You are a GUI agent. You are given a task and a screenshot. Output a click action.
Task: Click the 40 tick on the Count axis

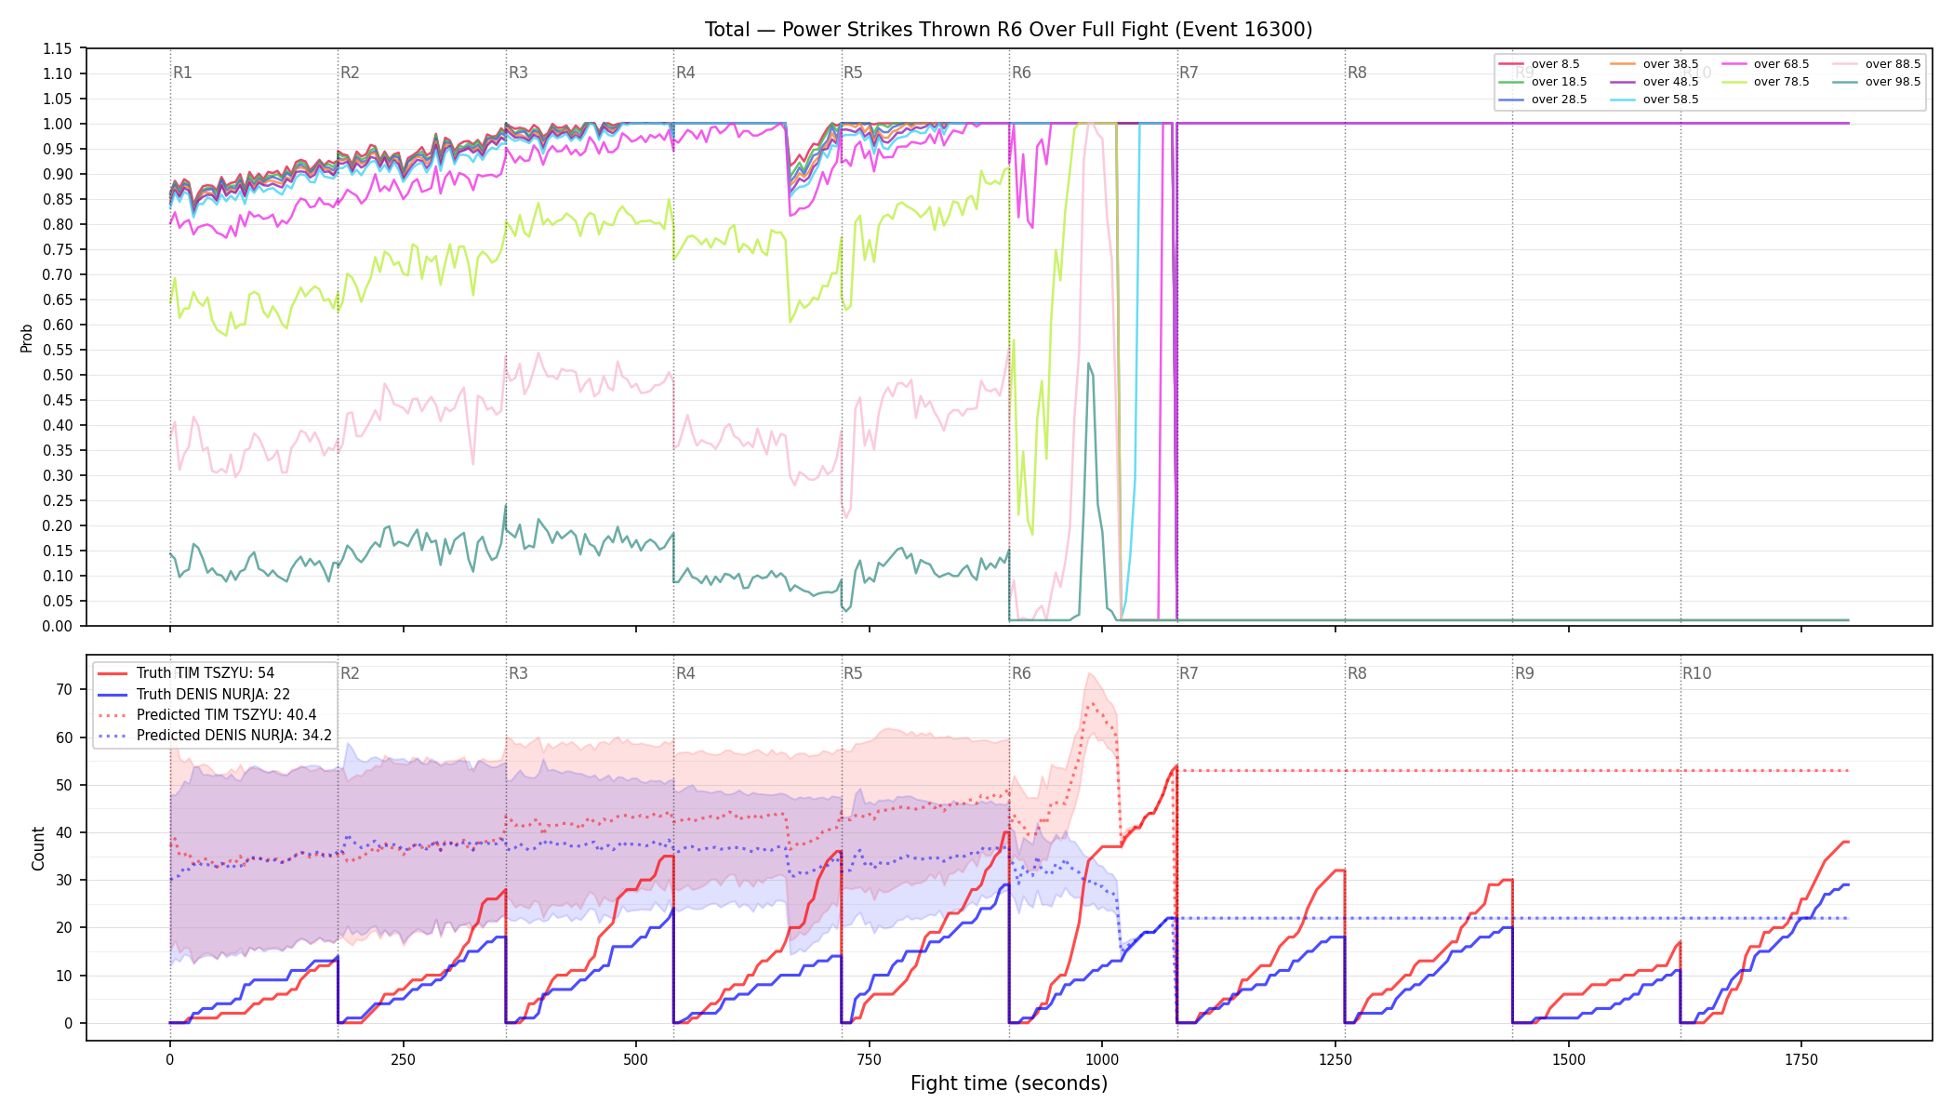[x=64, y=832]
